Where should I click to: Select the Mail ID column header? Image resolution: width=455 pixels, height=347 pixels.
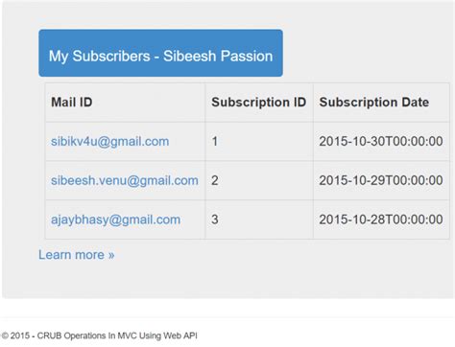[x=125, y=103]
